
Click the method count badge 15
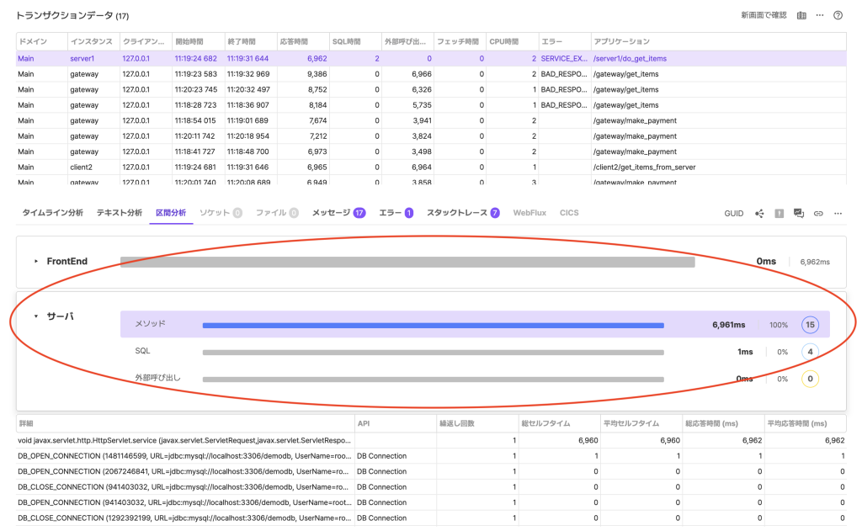click(x=810, y=325)
